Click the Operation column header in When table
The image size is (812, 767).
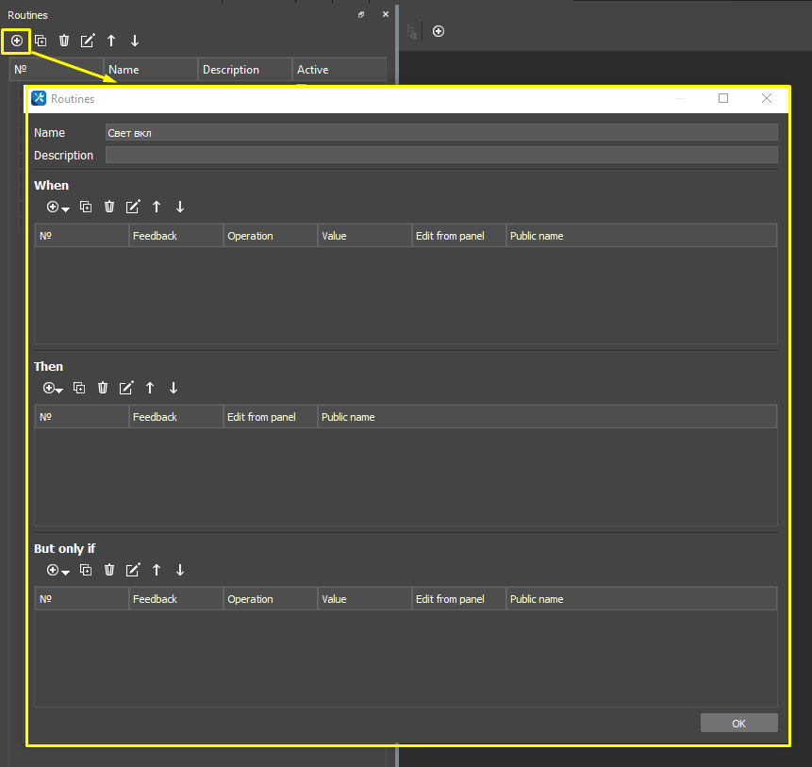tap(270, 236)
